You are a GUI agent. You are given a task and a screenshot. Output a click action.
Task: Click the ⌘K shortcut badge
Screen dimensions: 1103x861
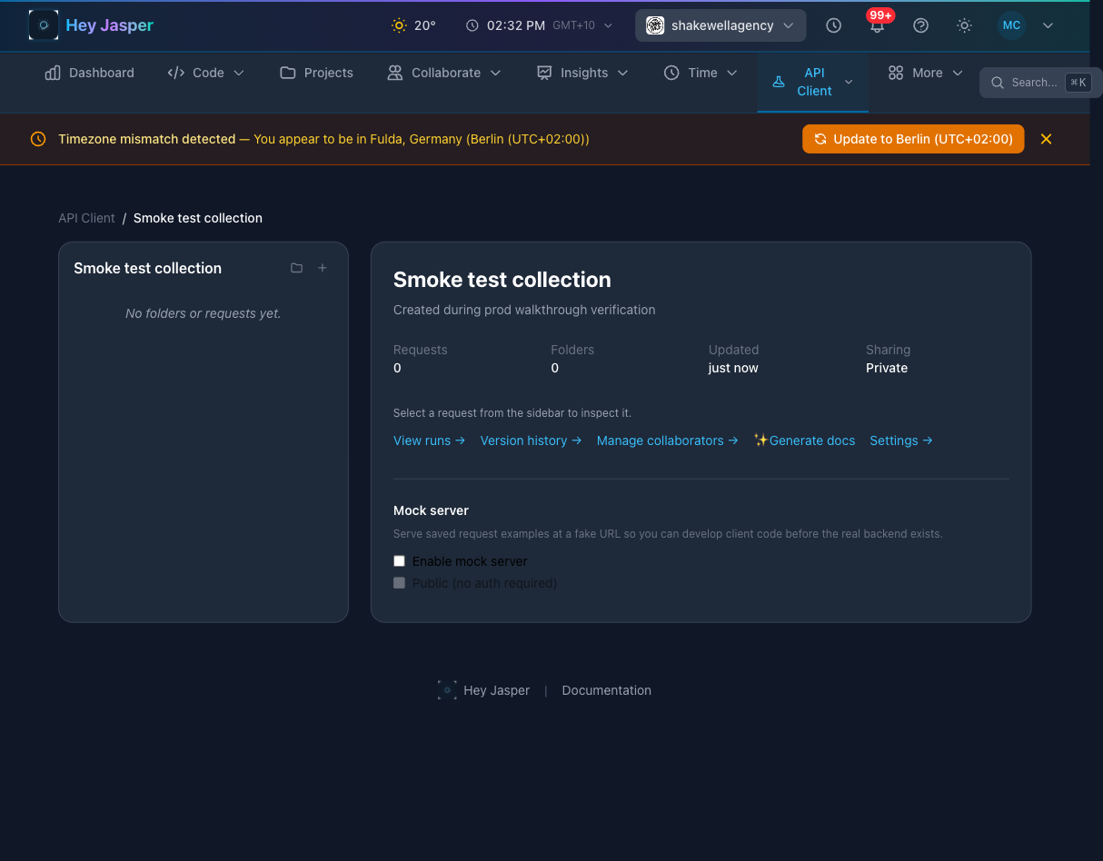tap(1078, 83)
